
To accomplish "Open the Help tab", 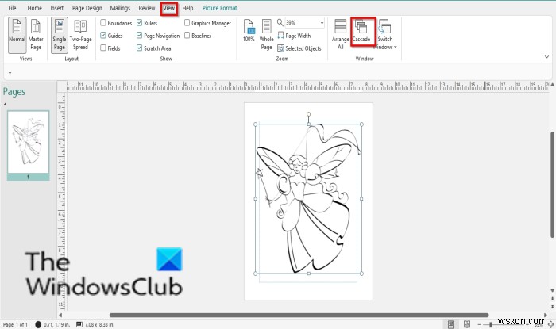I will 187,8.
